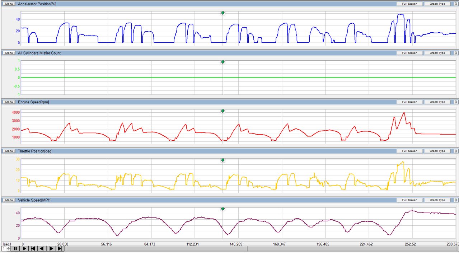Select the green cursor marker on Throttle Position graph
459x253 pixels.
point(223,160)
